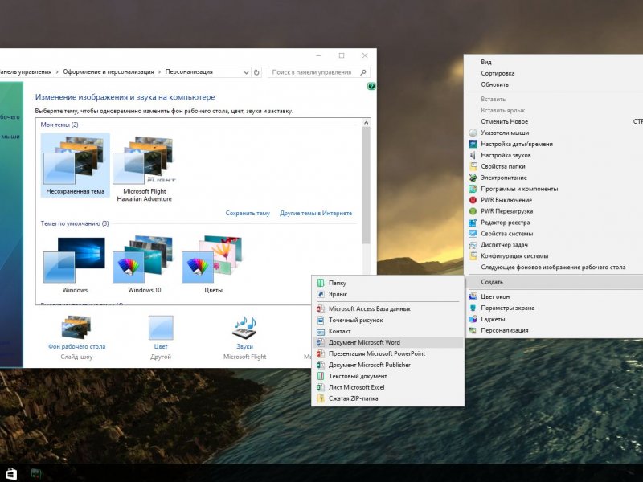Click the search magnifier icon
Image resolution: width=643 pixels, height=482 pixels.
tap(363, 72)
